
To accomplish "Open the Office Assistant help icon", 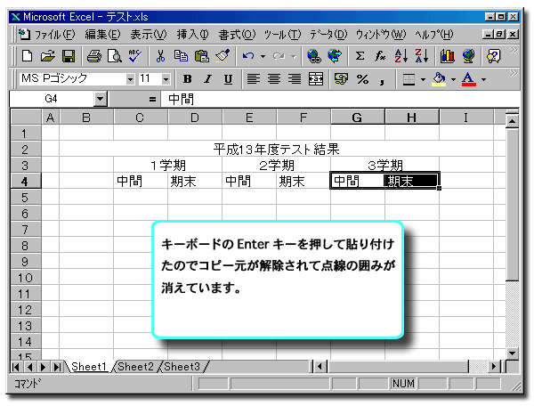I will tap(493, 56).
